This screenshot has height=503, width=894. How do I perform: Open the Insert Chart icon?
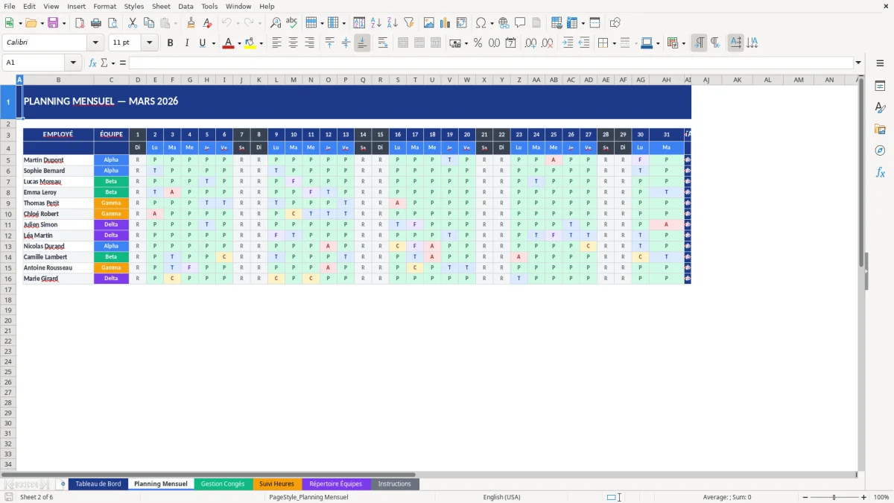[x=445, y=22]
